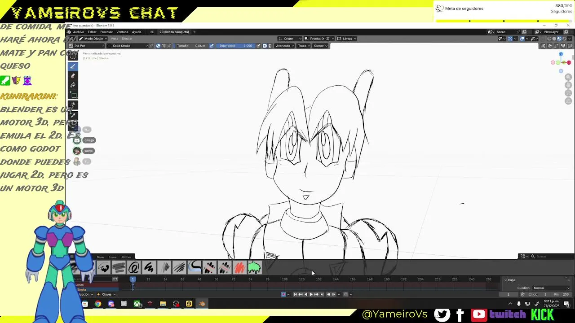
Task: Pick the blue airbrush stroke preset
Action: (194, 268)
